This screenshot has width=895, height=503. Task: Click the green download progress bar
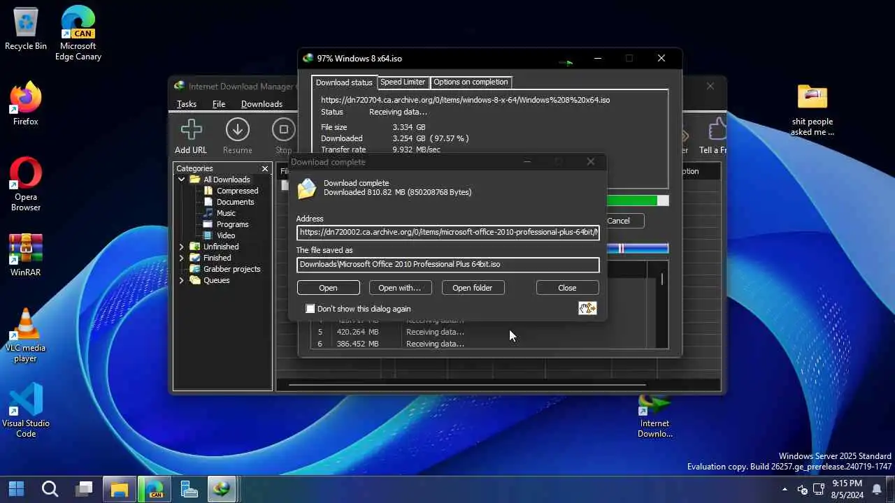[x=637, y=201]
